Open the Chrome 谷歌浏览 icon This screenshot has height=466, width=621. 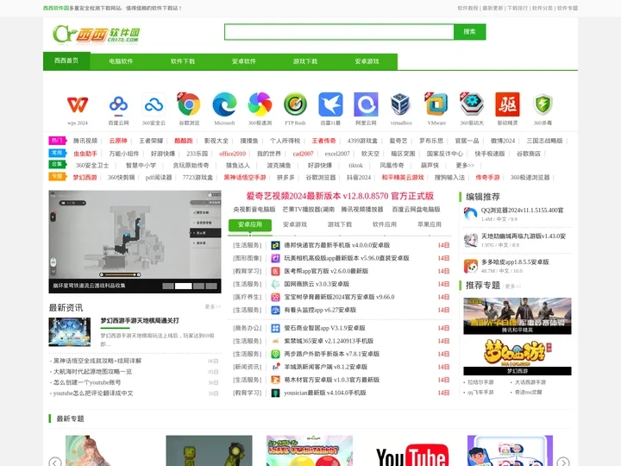[189, 104]
